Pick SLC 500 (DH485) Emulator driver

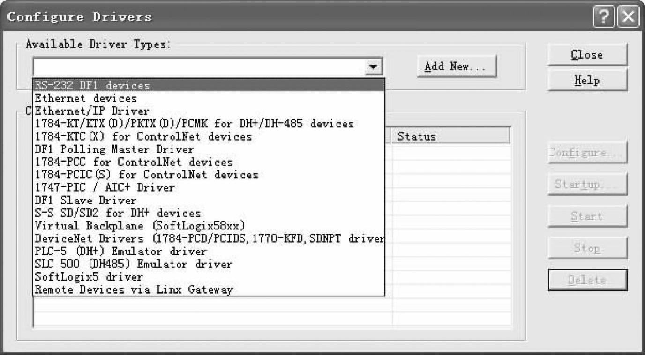coord(209,264)
